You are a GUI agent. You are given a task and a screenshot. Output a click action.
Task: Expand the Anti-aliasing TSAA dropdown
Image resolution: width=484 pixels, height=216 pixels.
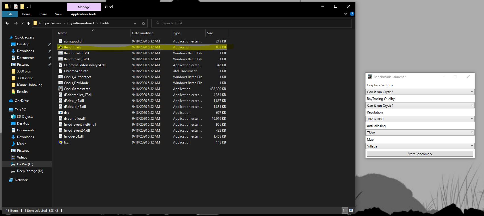click(420, 132)
